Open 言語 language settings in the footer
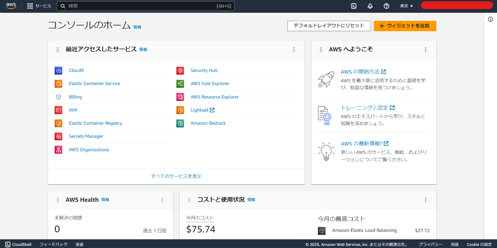Image resolution: width=497 pixels, height=248 pixels. click(x=80, y=244)
